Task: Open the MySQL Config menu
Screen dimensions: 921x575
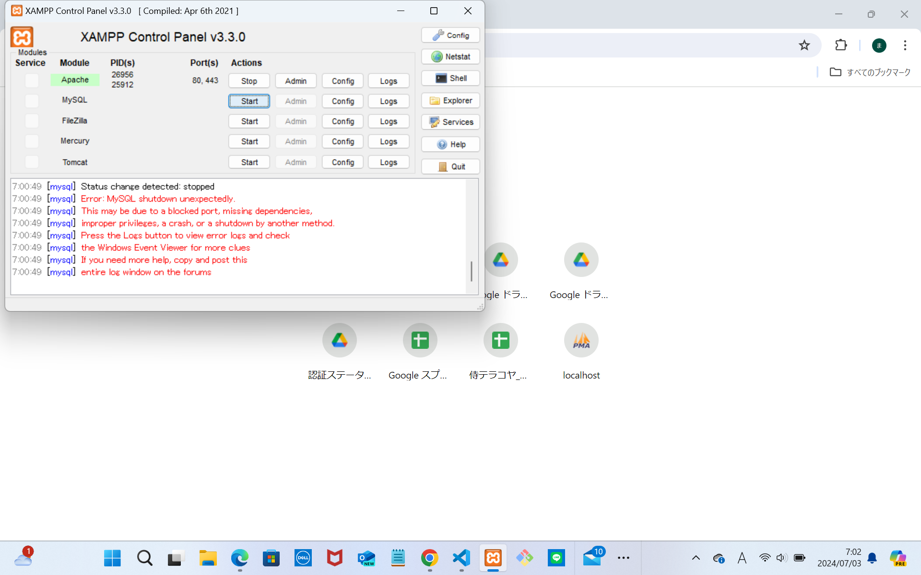Action: [342, 101]
